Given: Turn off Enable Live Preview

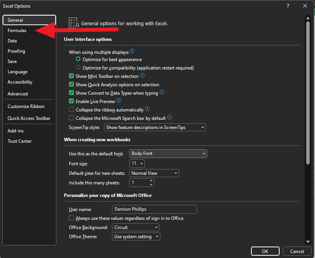Looking at the screenshot, I should click(71, 101).
